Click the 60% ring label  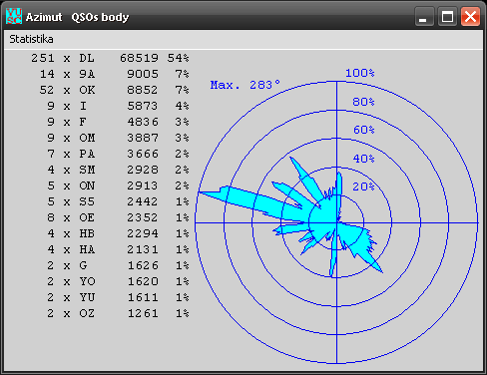coord(363,130)
